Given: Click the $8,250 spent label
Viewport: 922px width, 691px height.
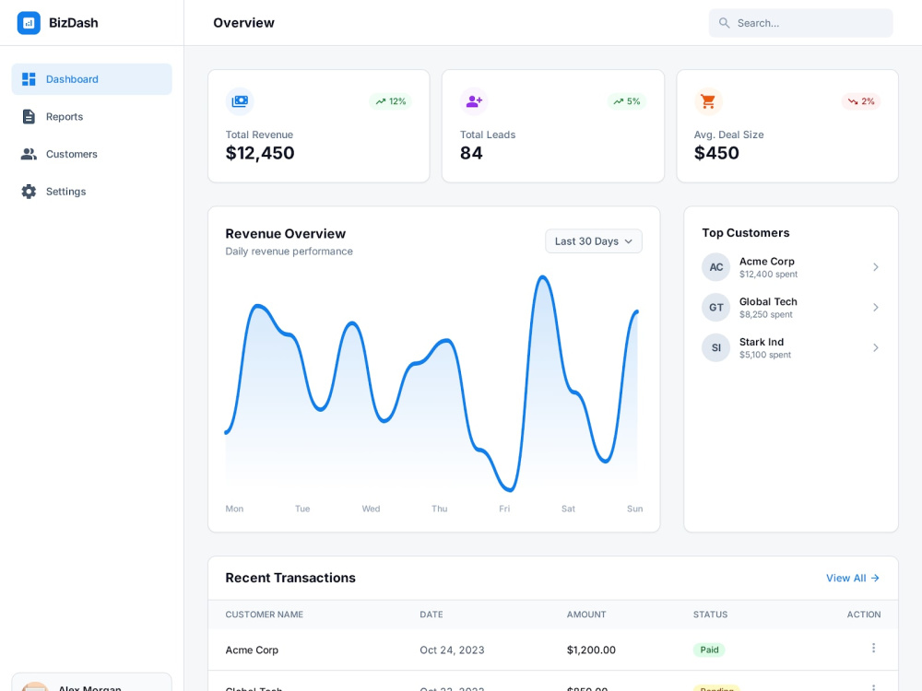Looking at the screenshot, I should click(766, 315).
